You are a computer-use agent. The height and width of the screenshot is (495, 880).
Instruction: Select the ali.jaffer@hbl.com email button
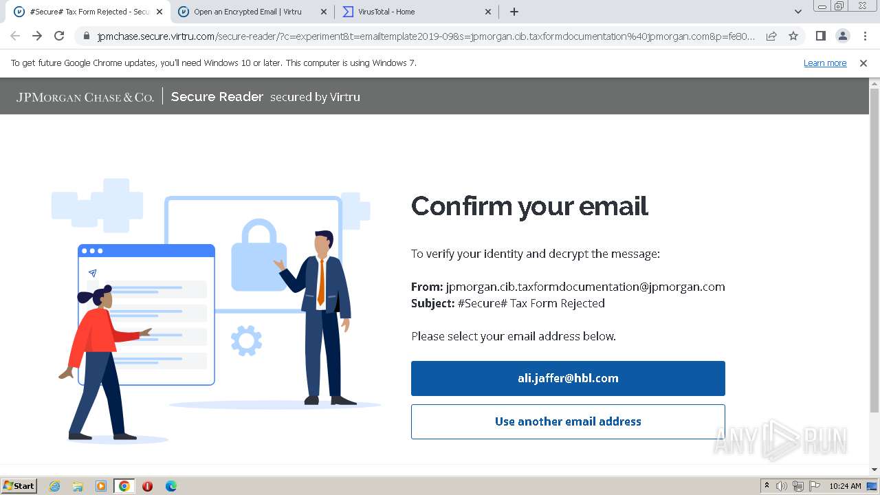click(568, 378)
